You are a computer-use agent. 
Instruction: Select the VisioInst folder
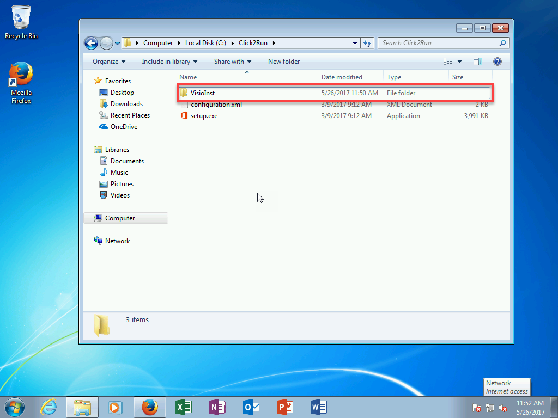point(334,93)
